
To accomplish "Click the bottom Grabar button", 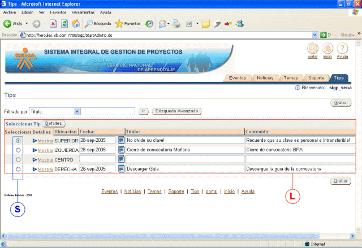I will [x=341, y=181].
